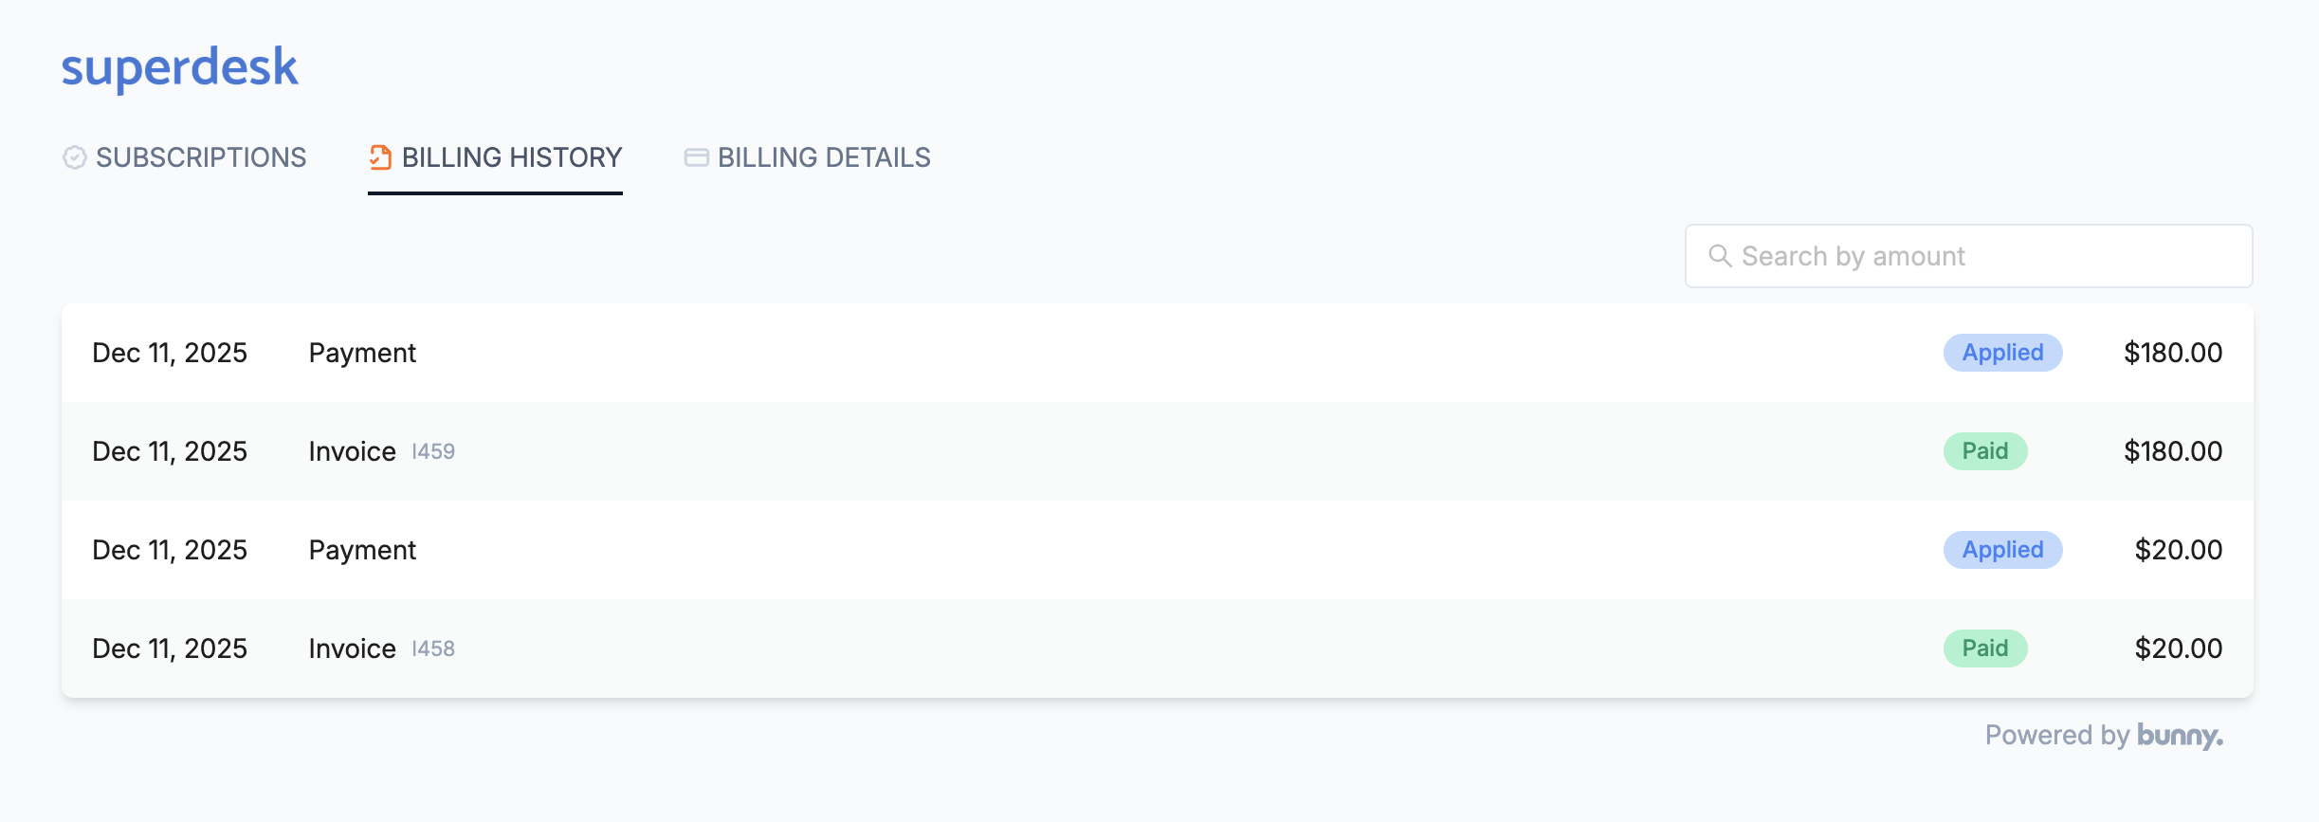
Task: Click the Billing Details card icon
Action: [697, 157]
